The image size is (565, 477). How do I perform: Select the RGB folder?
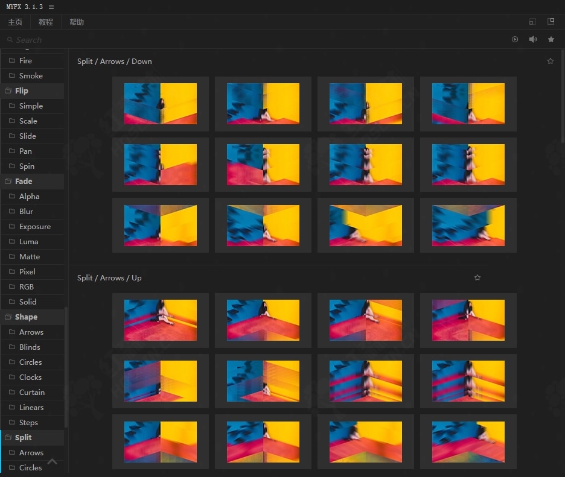point(33,286)
